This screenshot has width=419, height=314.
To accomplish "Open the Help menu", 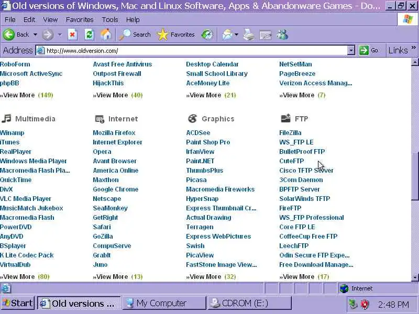I will tap(133, 20).
